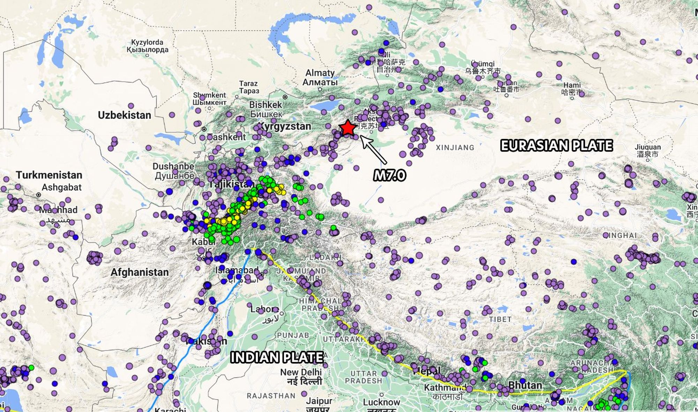Click the Uzbekistan country label
The image size is (698, 412).
[x=124, y=115]
